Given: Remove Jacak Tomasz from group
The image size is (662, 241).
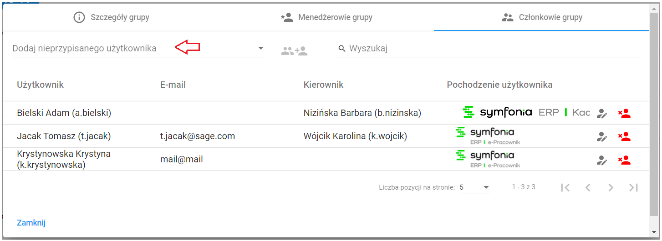Looking at the screenshot, I should [x=625, y=136].
